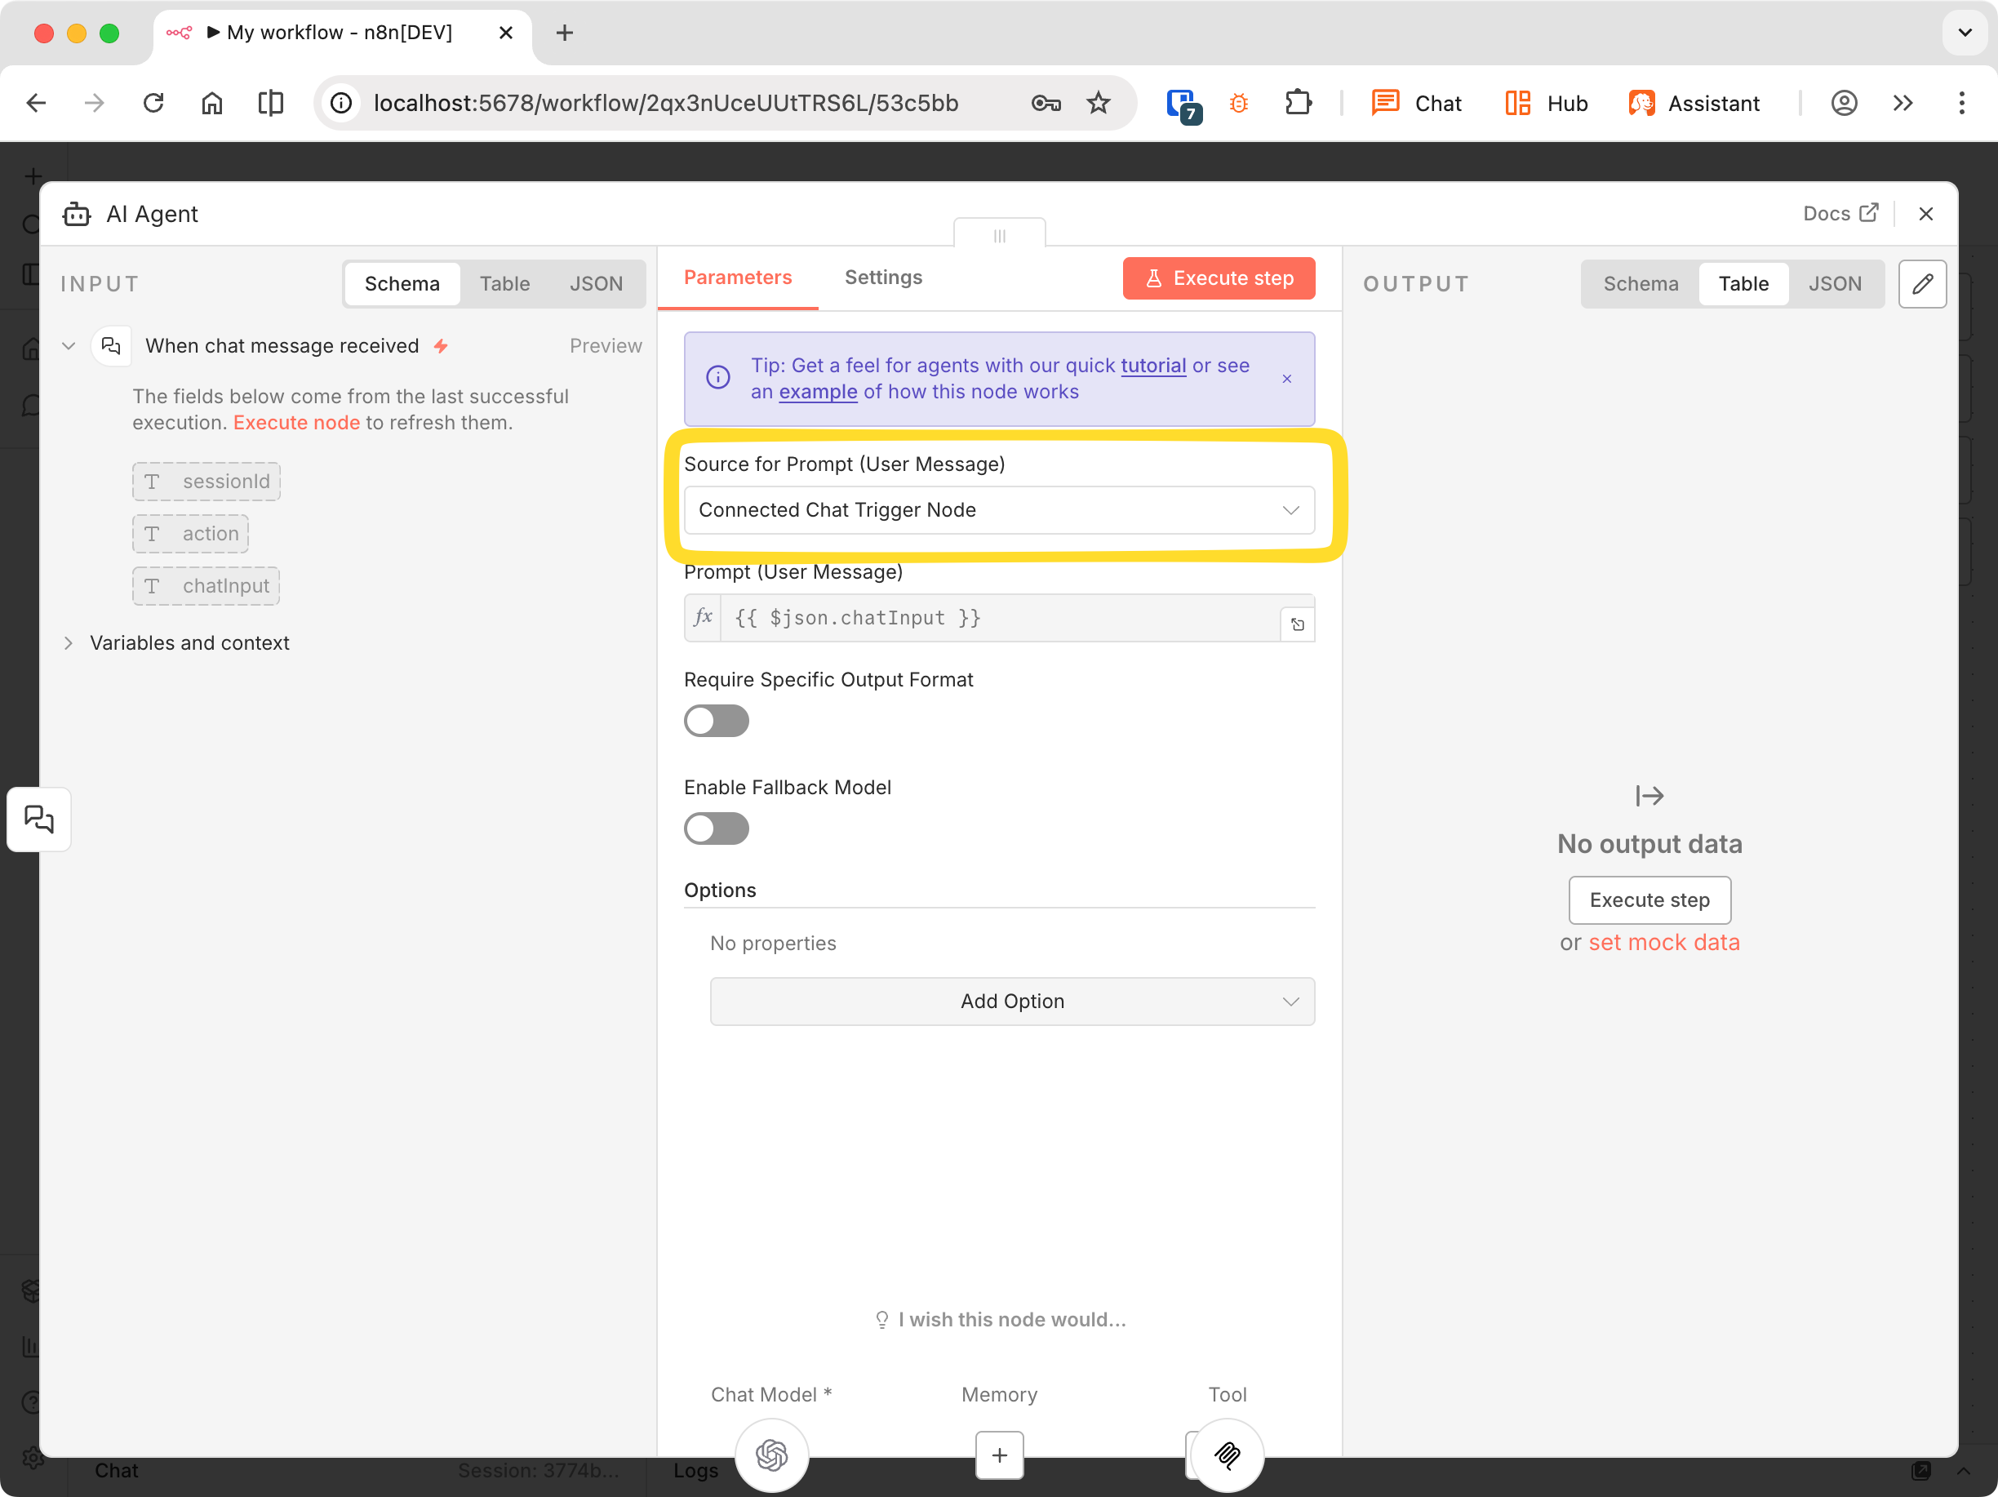Viewport: 1998px width, 1497px height.
Task: Click the Execute step button
Action: tap(1219, 278)
